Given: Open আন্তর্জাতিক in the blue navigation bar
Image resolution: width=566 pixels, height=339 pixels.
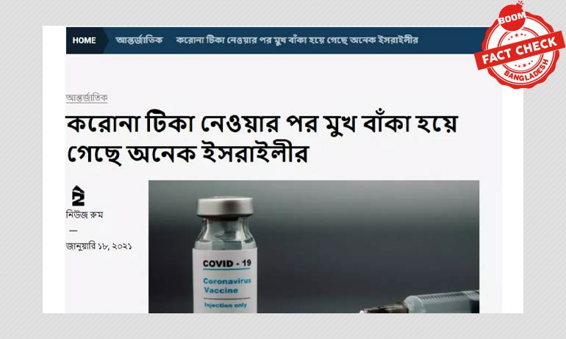Looking at the screenshot, I should coord(139,40).
